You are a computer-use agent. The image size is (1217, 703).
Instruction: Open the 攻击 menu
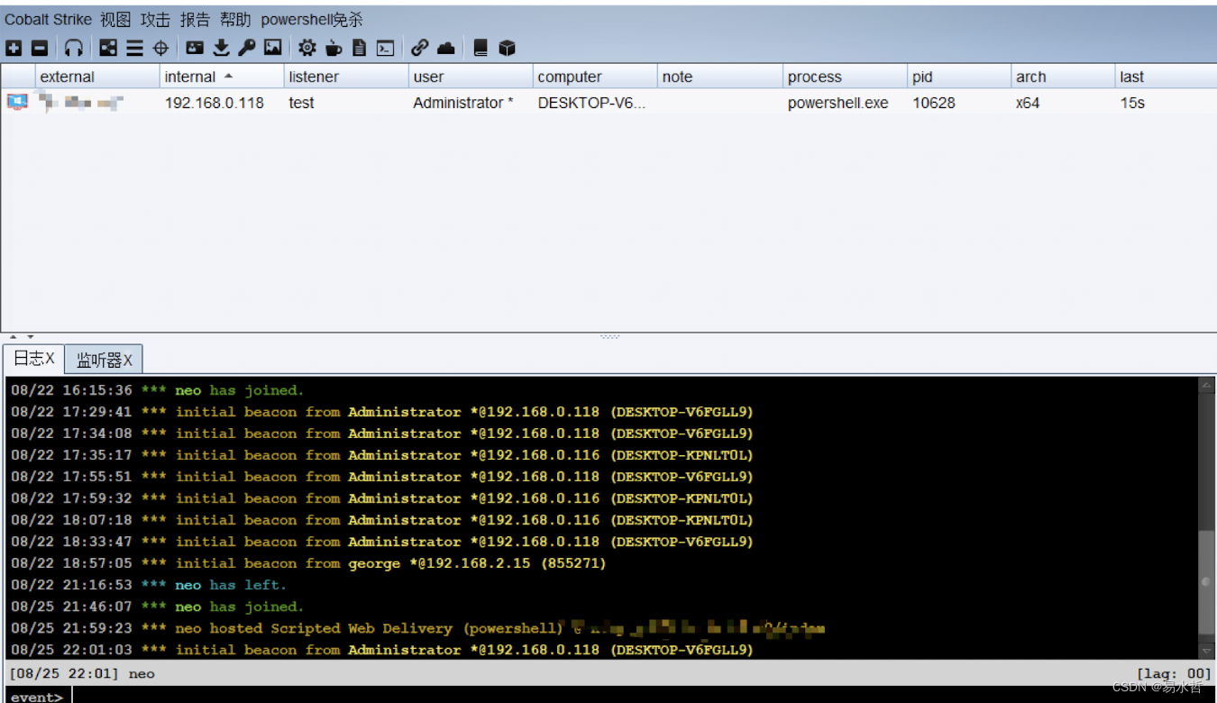pos(155,19)
